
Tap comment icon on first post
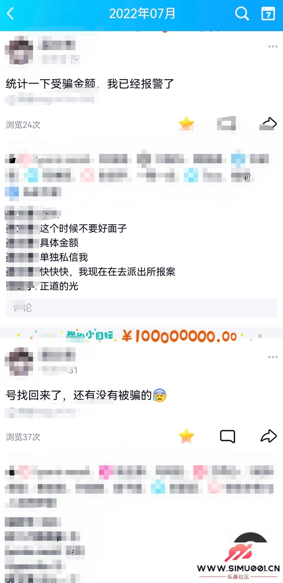[227, 124]
